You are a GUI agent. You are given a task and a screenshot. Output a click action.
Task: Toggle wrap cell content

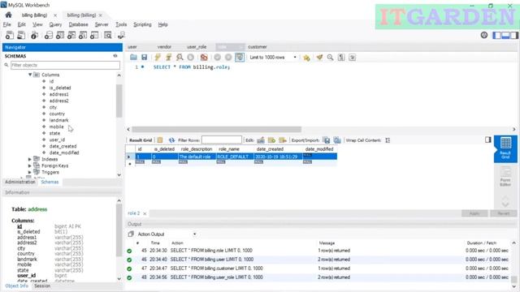(388, 140)
